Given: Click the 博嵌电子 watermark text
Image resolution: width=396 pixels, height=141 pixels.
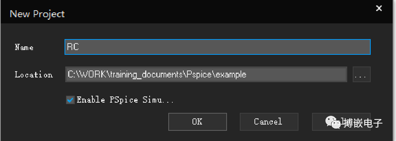Looking at the screenshot, I should click(x=362, y=123).
